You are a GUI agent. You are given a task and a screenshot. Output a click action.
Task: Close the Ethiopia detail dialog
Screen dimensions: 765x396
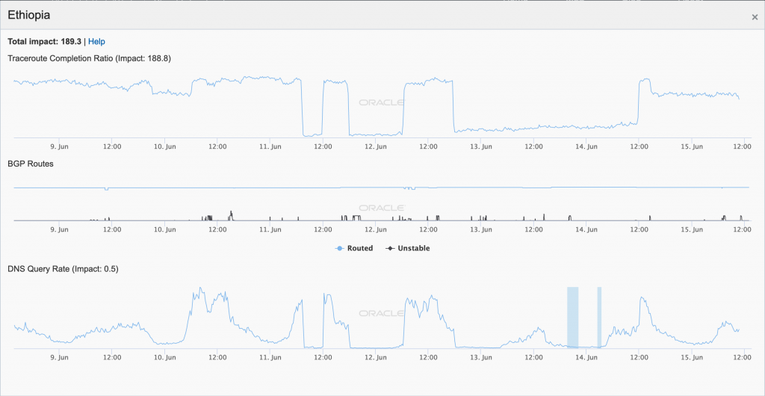tap(755, 17)
